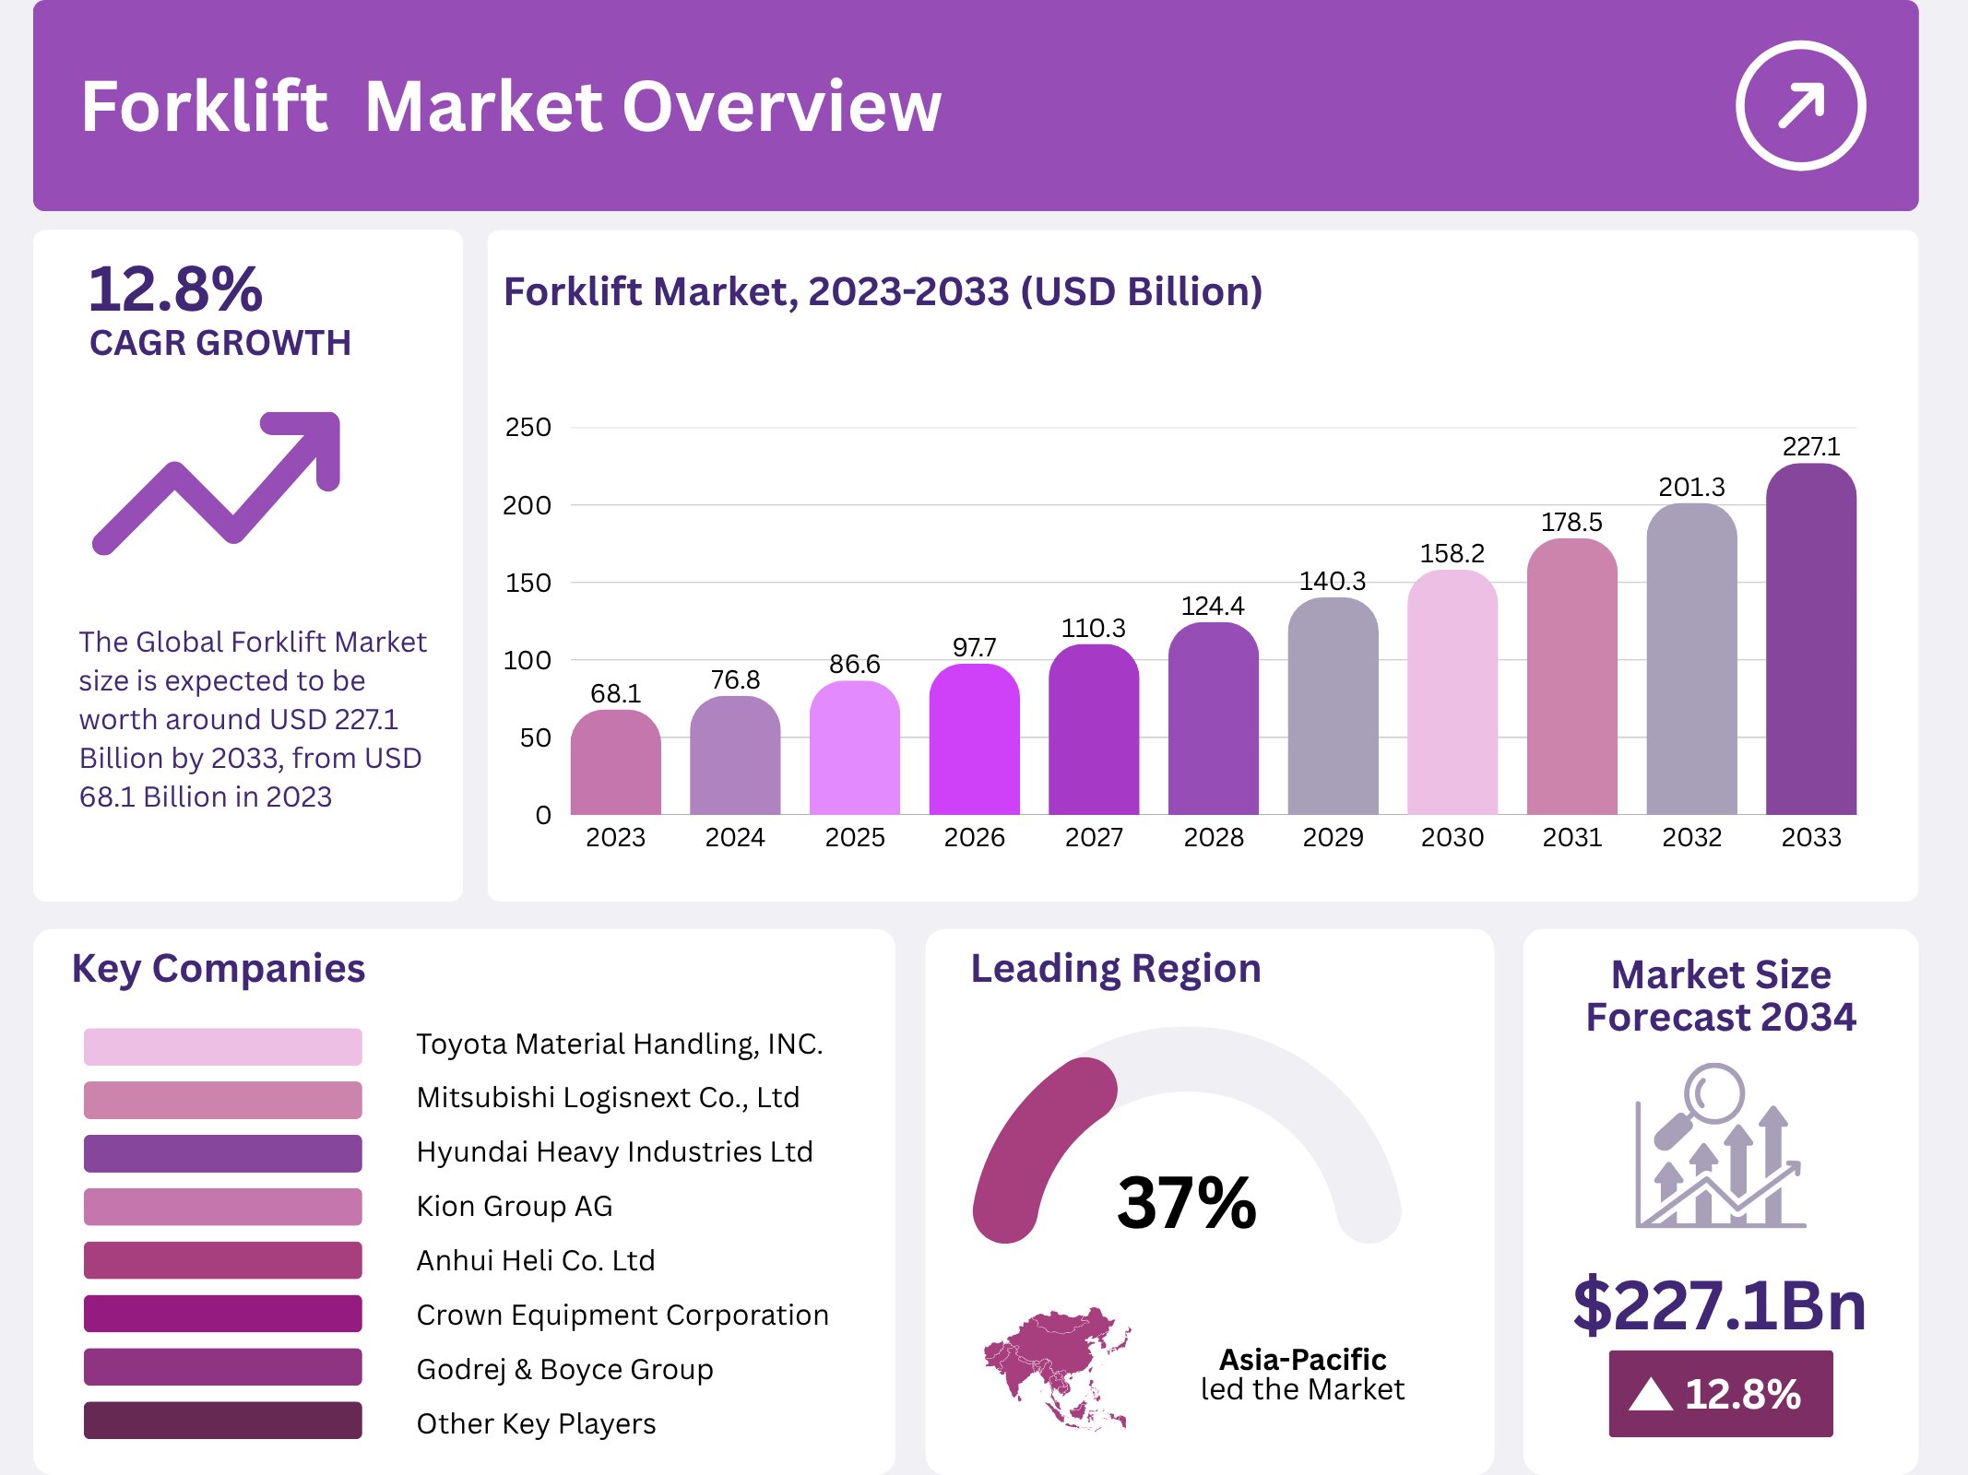The image size is (1968, 1475).
Task: Click the 2028 bar labeled 124.4
Action: (x=1213, y=719)
